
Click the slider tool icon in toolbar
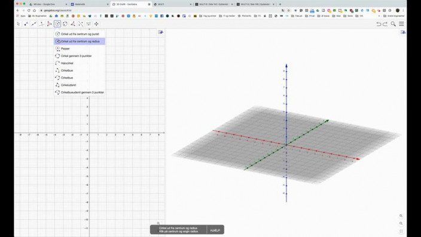click(89, 24)
